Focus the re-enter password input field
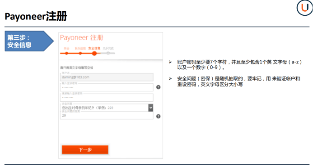313x167 pixels. (107, 98)
